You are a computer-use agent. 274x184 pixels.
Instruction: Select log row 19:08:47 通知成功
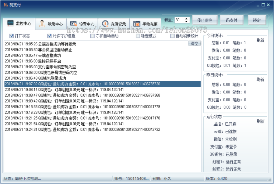pyautogui.click(x=102, y=95)
